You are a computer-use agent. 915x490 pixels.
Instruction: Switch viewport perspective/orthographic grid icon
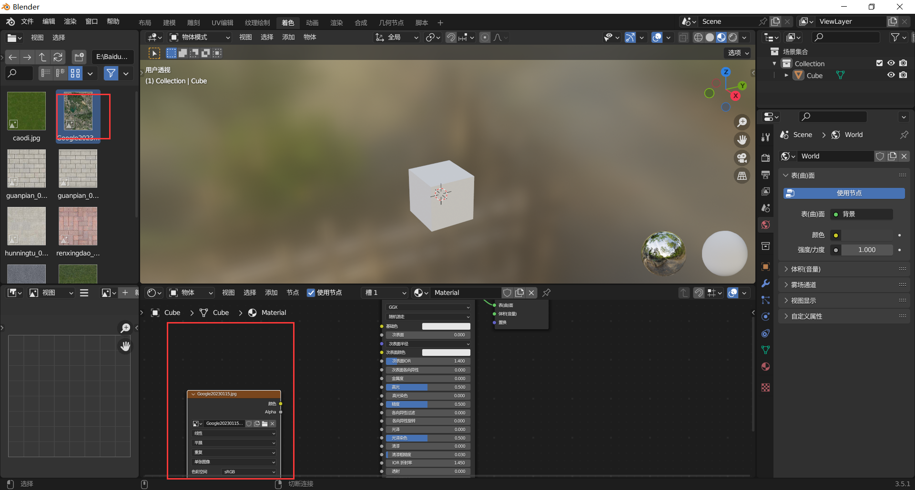tap(742, 176)
